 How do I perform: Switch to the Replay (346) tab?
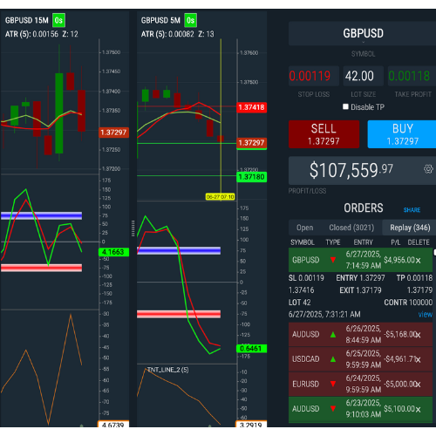pos(410,228)
